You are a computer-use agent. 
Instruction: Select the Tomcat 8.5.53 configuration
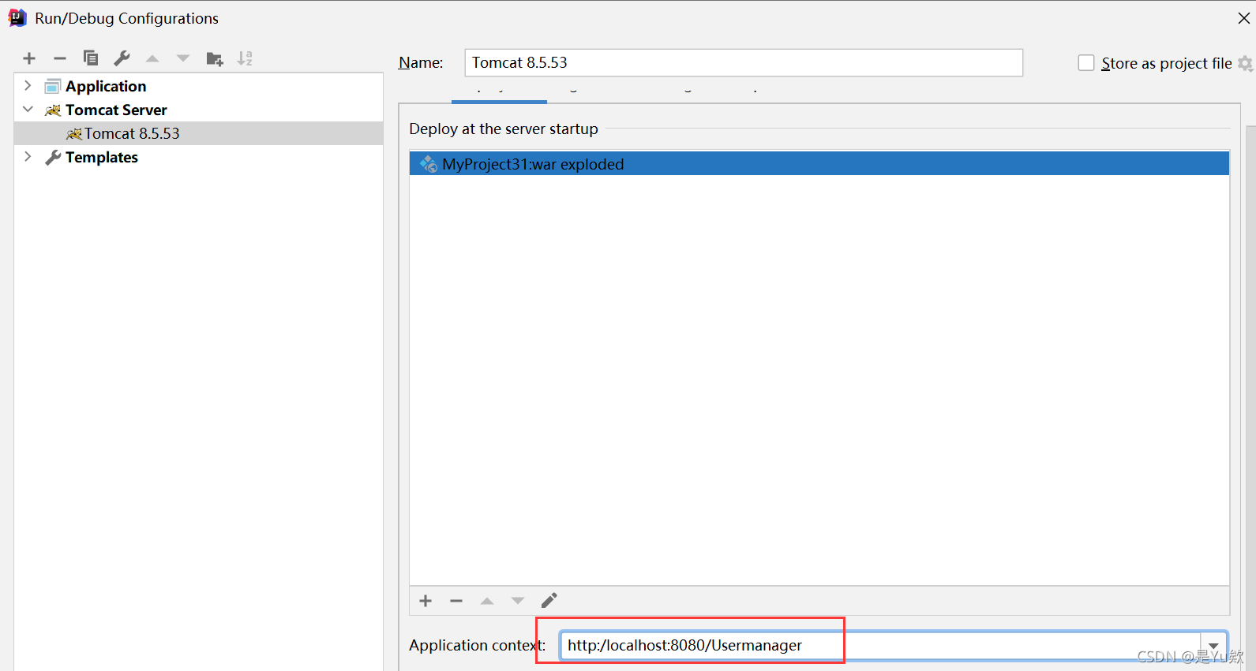pos(198,133)
